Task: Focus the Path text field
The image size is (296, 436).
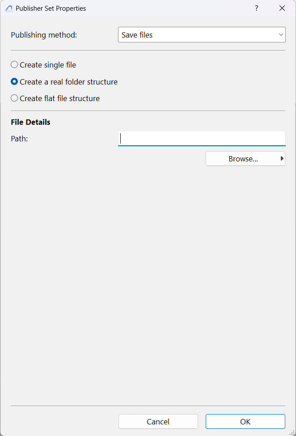Action: (x=202, y=139)
